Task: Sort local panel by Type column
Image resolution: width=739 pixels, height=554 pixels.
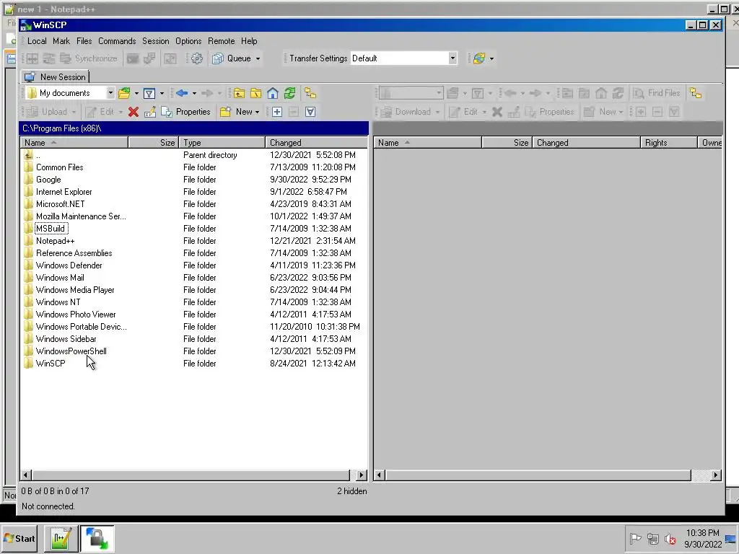Action: coord(222,143)
